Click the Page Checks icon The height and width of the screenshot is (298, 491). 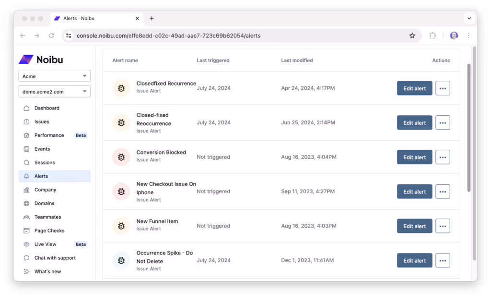tap(27, 231)
